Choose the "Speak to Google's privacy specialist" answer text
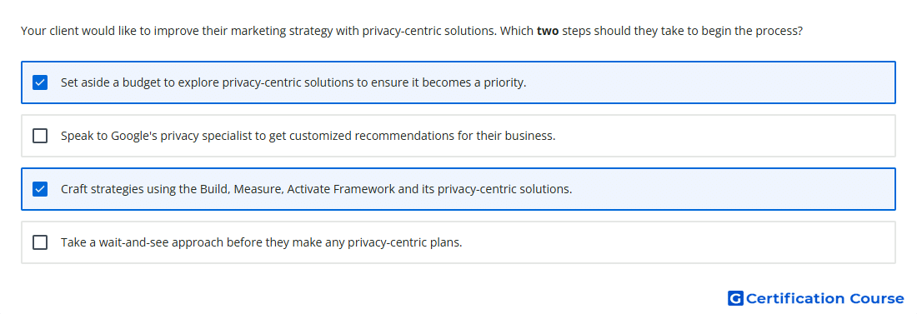 (308, 136)
